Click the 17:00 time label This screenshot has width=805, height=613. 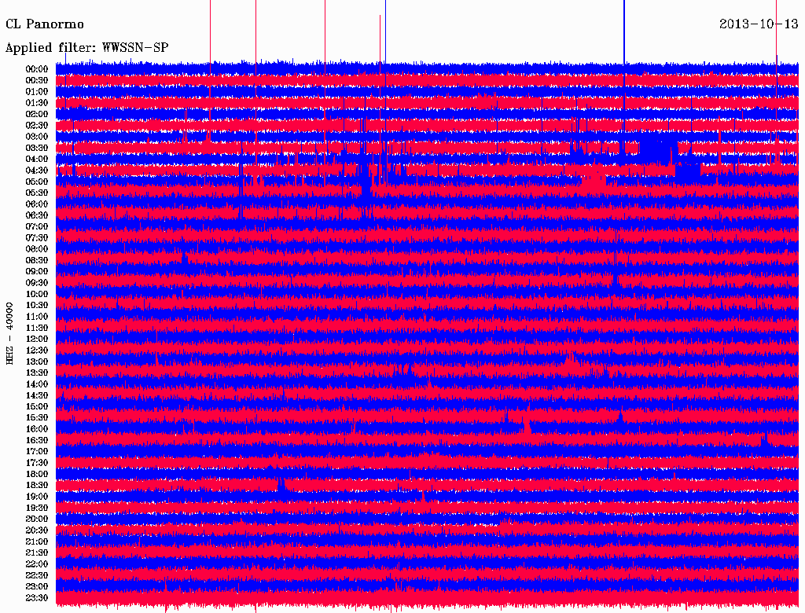[36, 452]
